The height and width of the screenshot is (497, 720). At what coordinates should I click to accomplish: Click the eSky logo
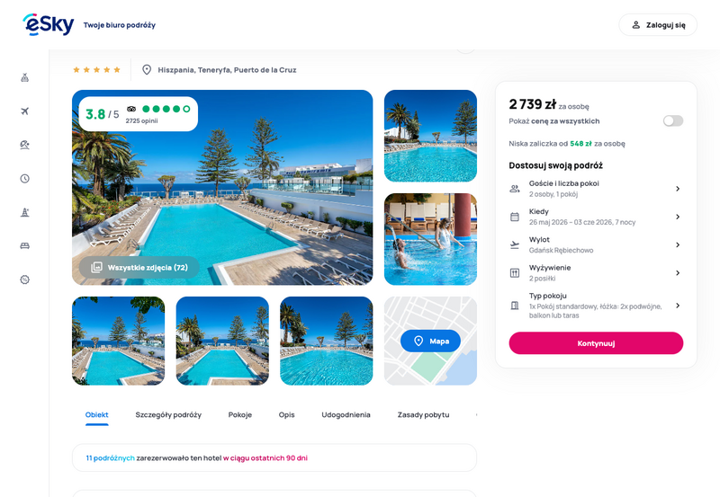(49, 25)
